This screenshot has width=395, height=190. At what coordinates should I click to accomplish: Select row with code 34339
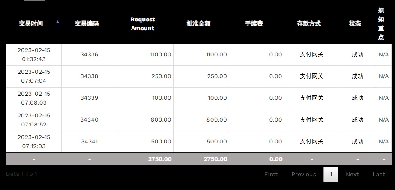point(89,98)
